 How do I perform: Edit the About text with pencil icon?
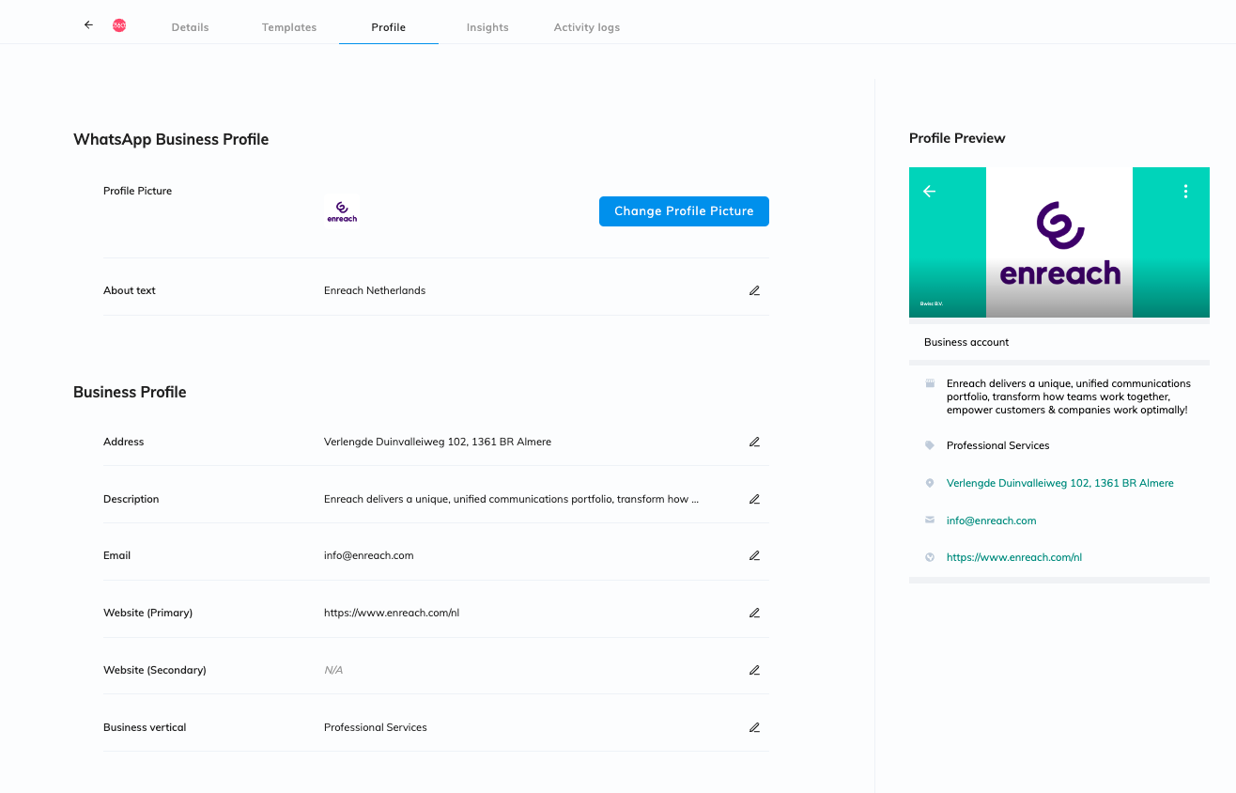pos(754,291)
